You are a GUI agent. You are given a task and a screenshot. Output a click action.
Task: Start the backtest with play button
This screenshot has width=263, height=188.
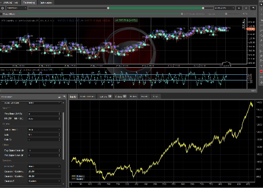(x=239, y=8)
